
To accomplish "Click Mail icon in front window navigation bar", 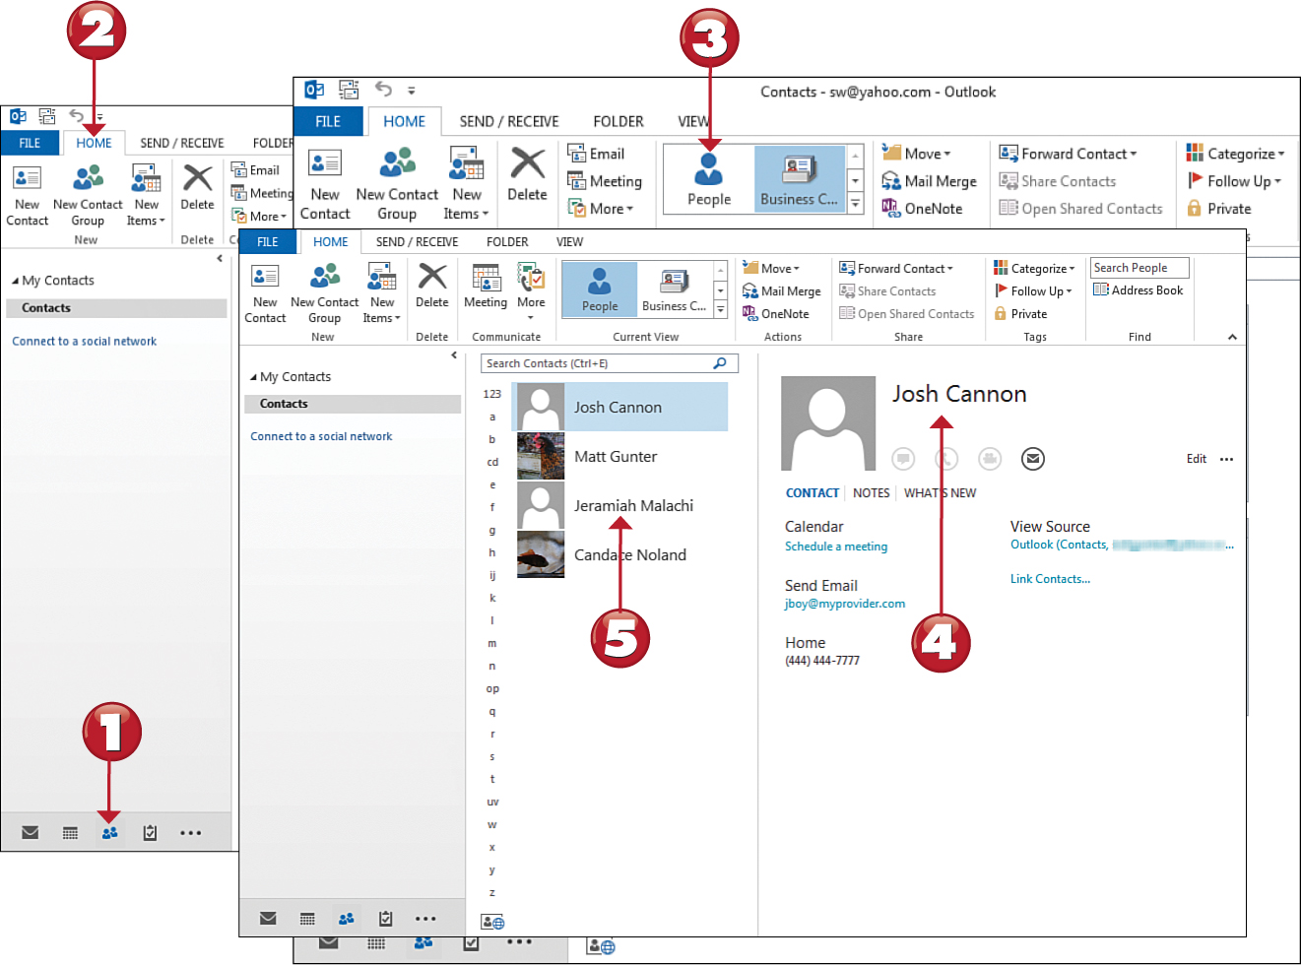I will (x=268, y=918).
